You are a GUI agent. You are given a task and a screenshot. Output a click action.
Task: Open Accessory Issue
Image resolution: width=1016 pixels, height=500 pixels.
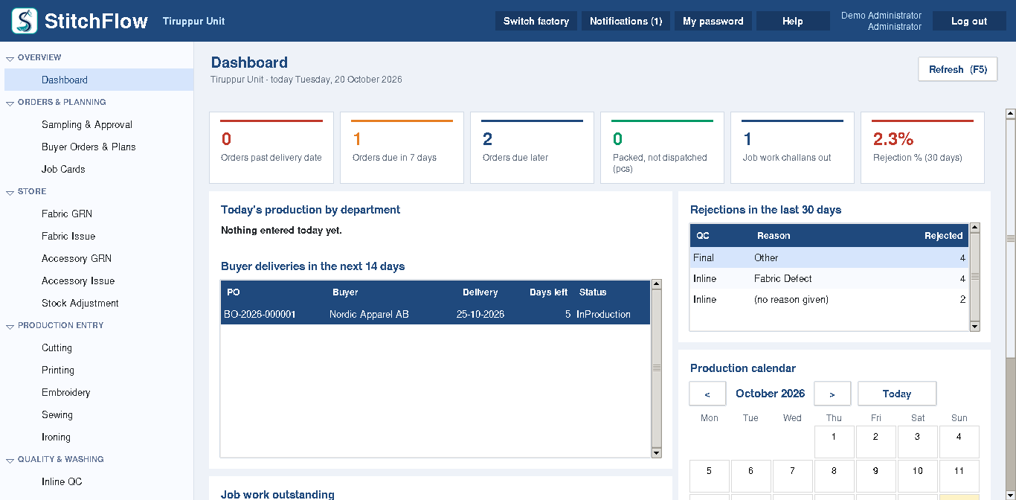[x=99, y=281]
